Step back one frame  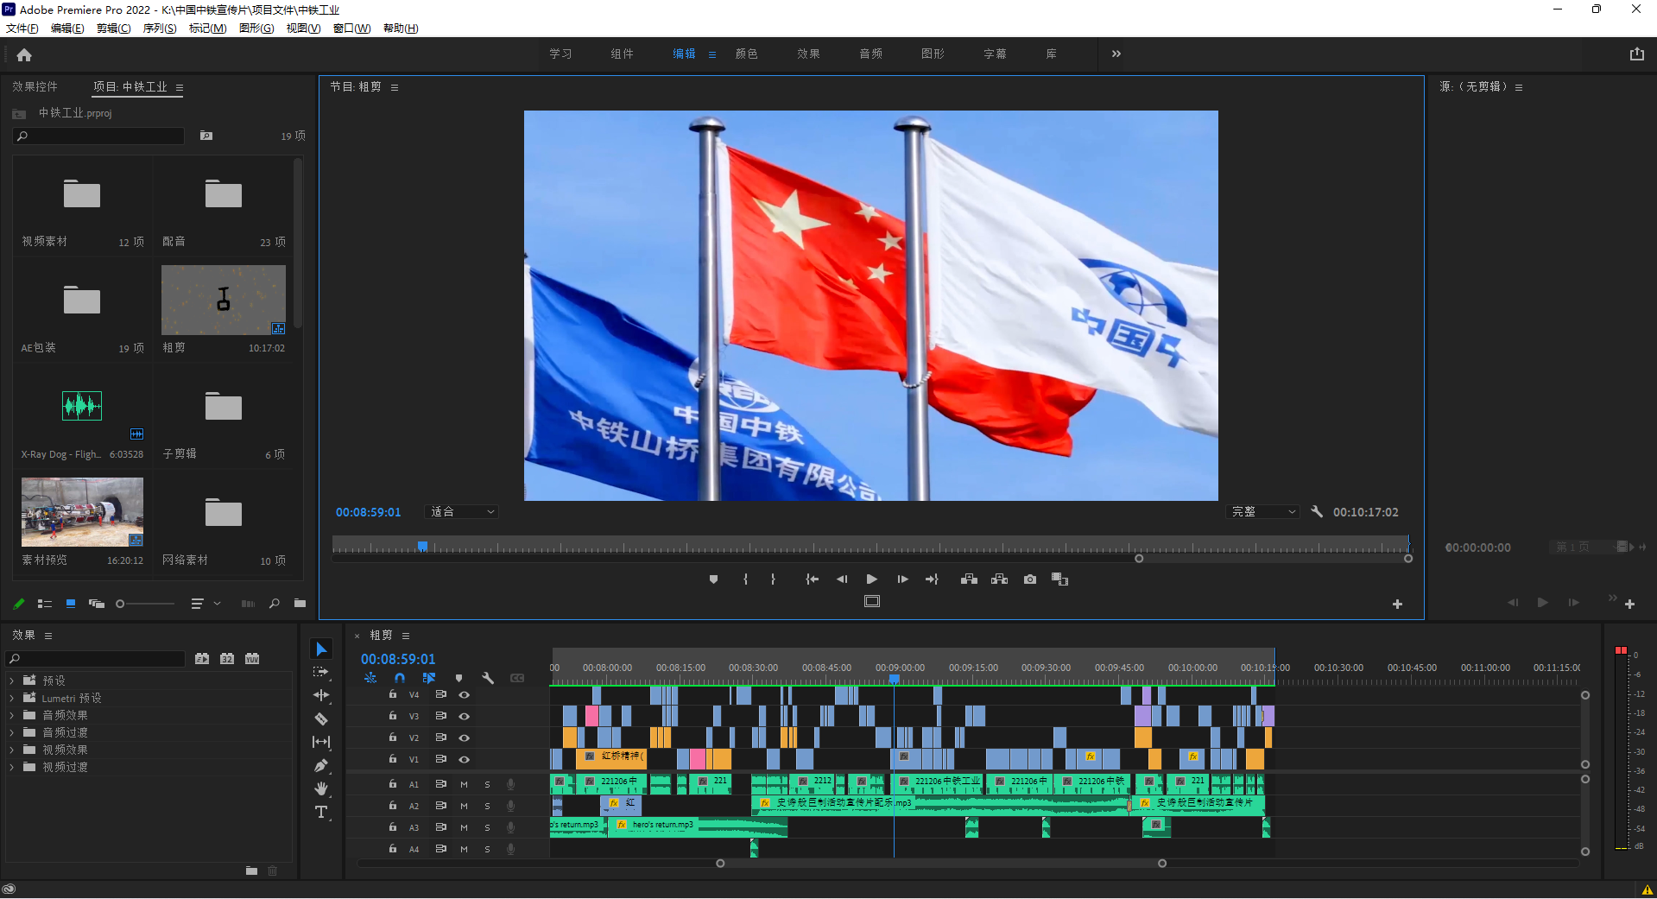coord(842,579)
